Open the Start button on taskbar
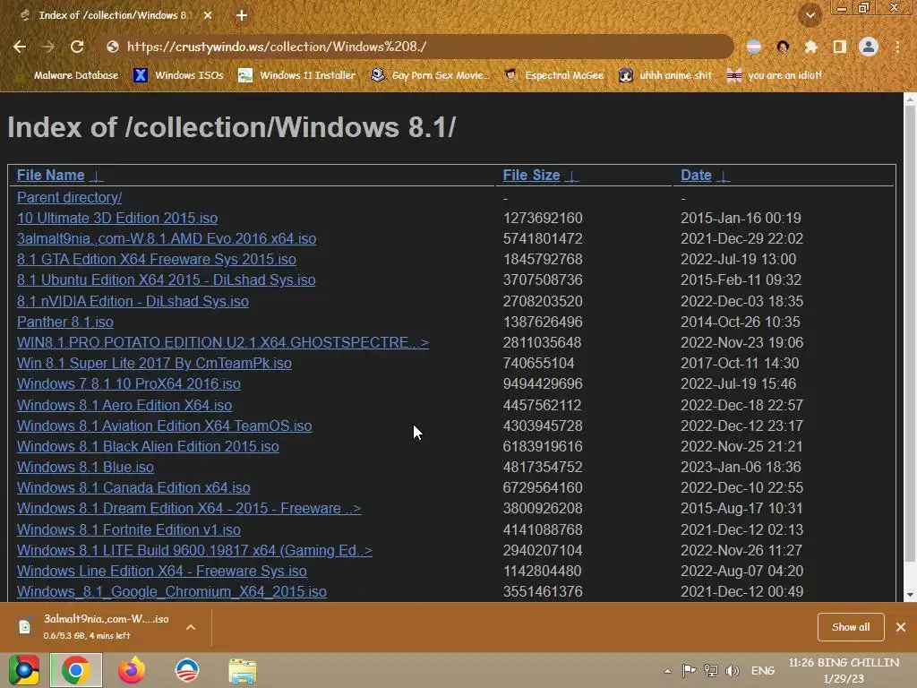917x688 pixels. tap(23, 670)
